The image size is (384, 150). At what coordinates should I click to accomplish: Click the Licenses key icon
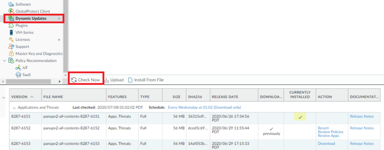pyautogui.click(x=11, y=40)
